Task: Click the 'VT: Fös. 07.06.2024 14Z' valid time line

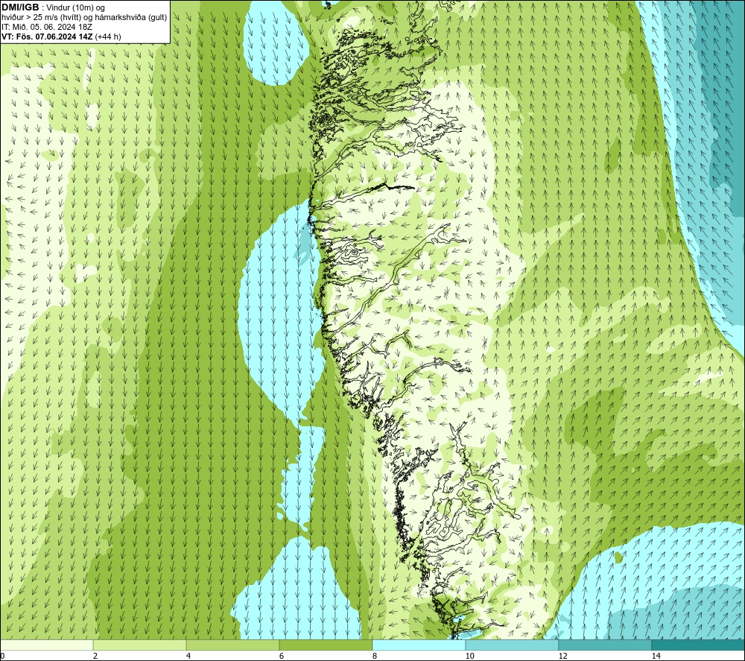Action: tap(61, 37)
